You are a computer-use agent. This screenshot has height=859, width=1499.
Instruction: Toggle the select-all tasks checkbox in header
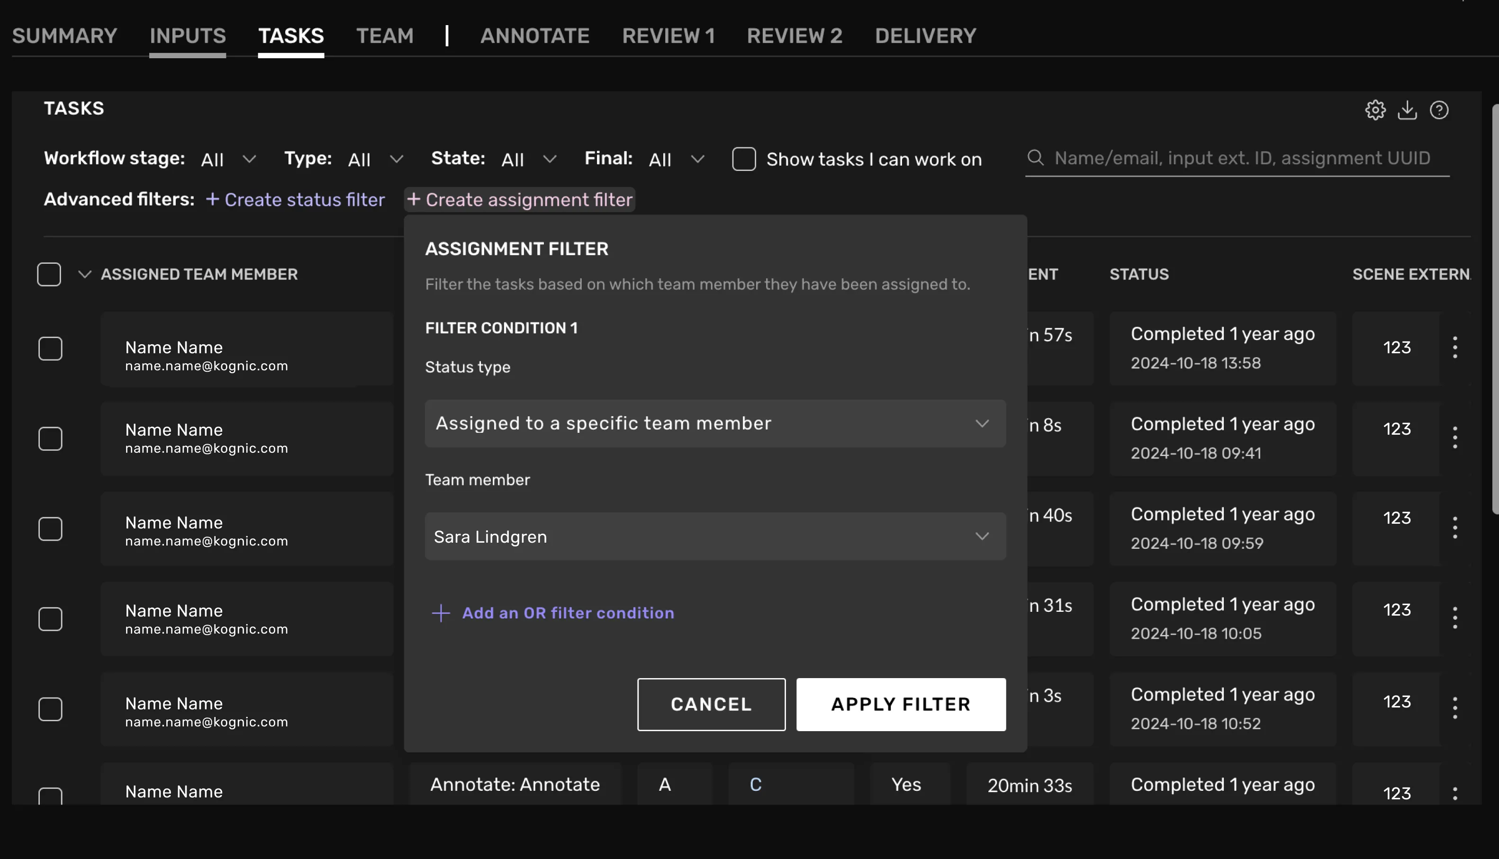tap(49, 274)
